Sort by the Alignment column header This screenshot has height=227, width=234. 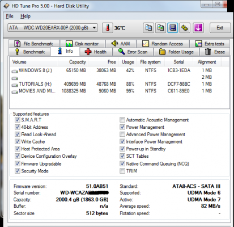[x=207, y=62]
